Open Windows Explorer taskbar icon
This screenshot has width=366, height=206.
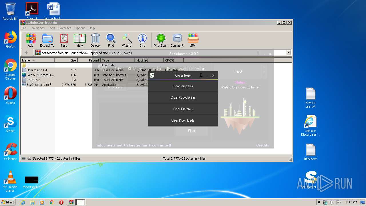click(32, 202)
